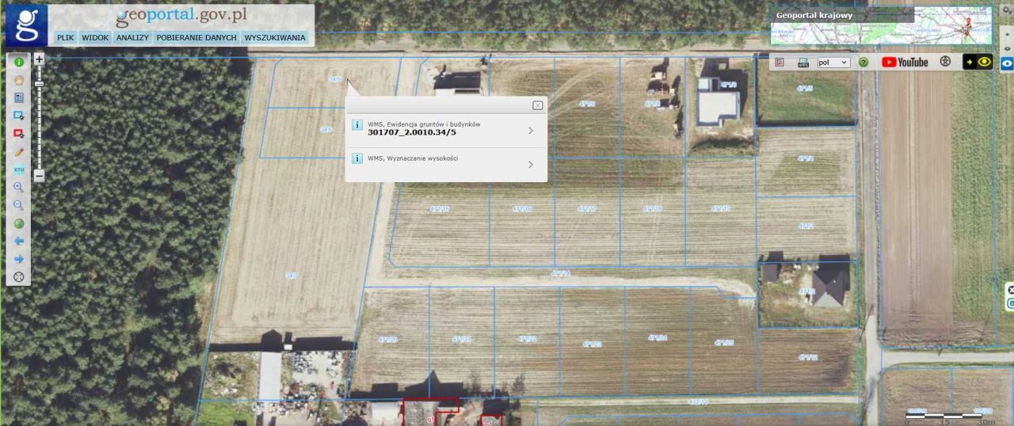Open the POBIERANIE DANYCH menu
1014x426 pixels.
(196, 37)
